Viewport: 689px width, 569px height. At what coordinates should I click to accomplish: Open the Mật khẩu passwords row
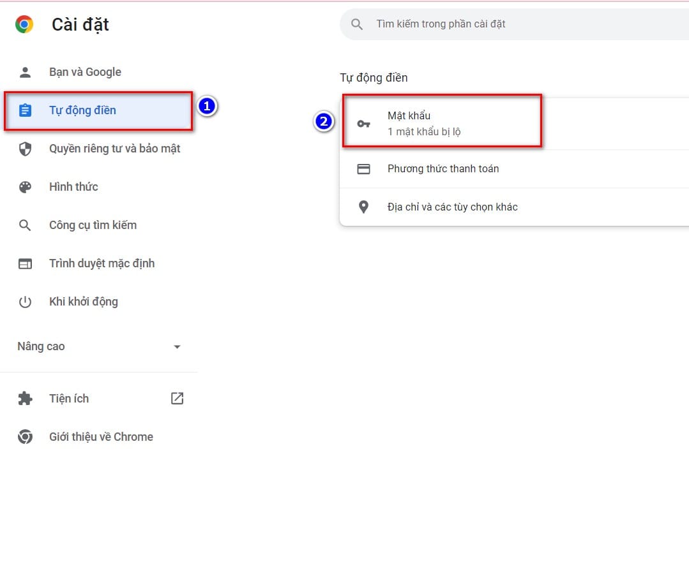click(514, 124)
